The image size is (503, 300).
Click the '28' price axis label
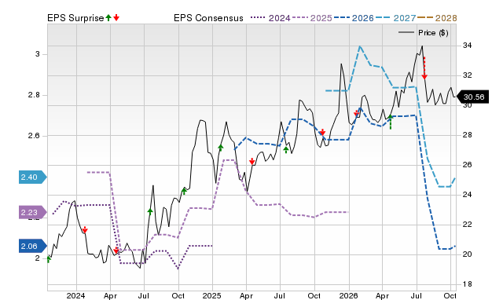(x=467, y=134)
